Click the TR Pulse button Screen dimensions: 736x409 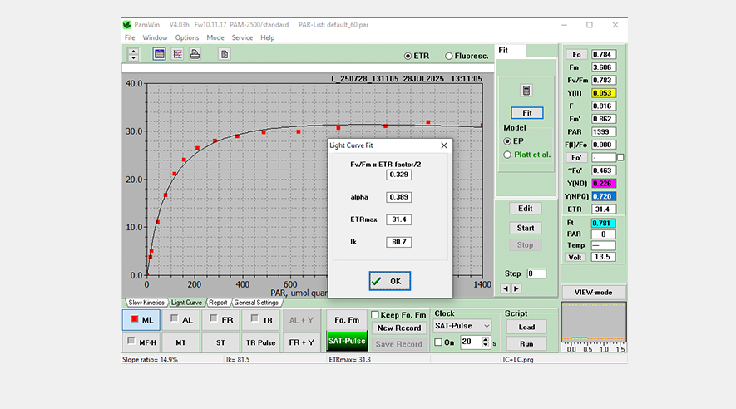pyautogui.click(x=261, y=342)
